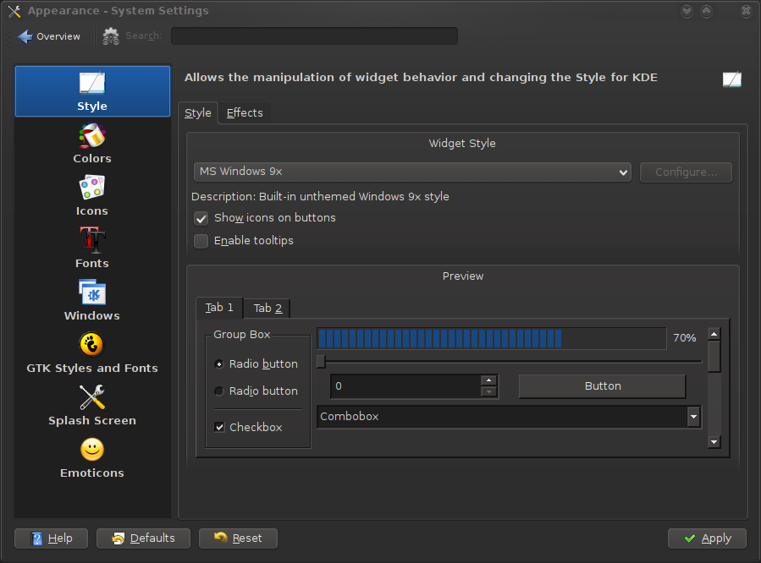Click the Configure... button
The width and height of the screenshot is (761, 563).
click(686, 172)
